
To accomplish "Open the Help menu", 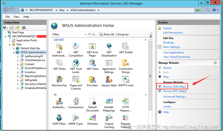I will 26,17.
